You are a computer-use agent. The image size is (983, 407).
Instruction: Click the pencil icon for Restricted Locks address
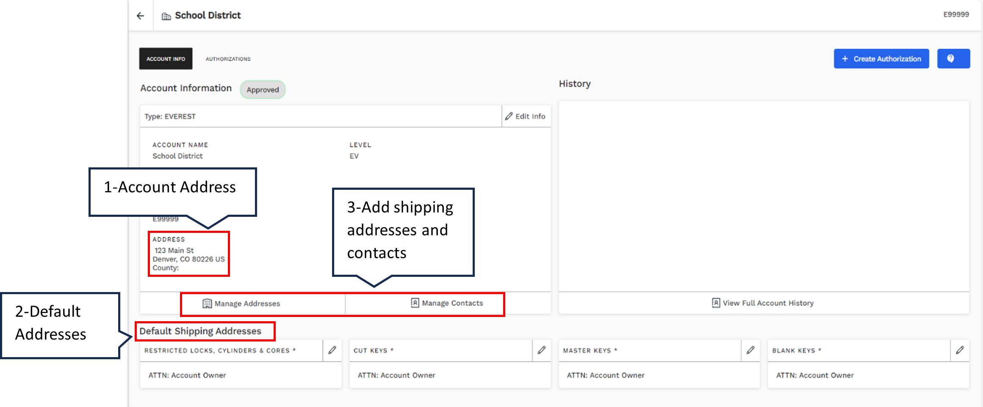coord(332,350)
